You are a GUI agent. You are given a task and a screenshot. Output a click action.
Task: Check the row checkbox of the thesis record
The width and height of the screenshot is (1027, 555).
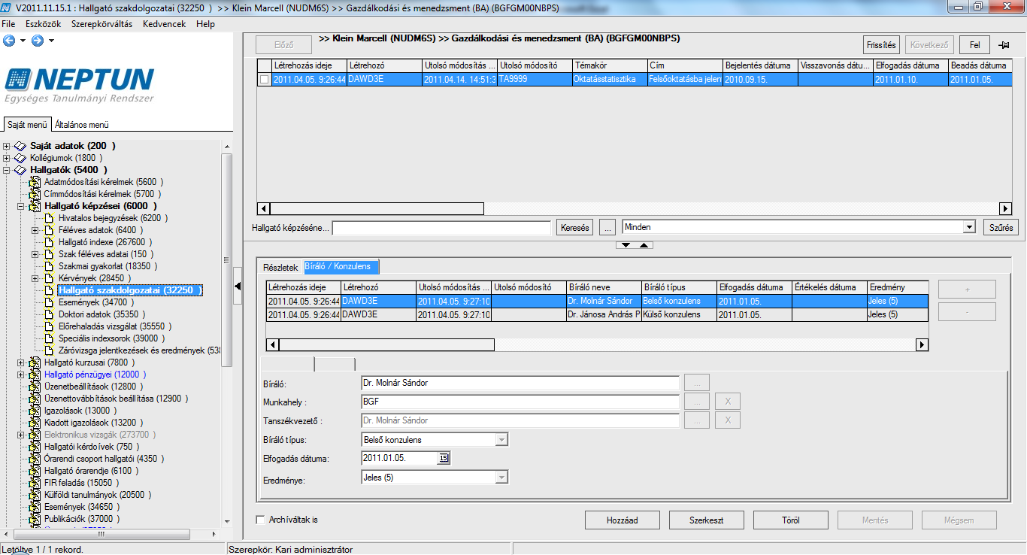pyautogui.click(x=264, y=80)
